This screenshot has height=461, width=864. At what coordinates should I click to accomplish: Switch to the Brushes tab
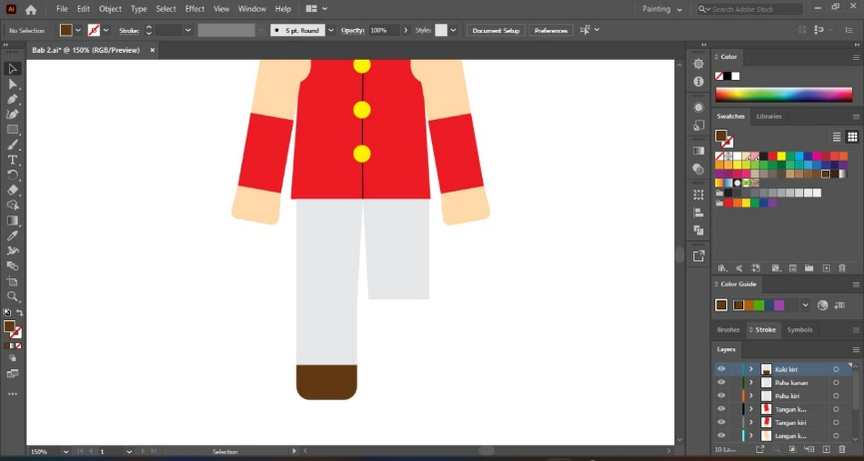728,330
